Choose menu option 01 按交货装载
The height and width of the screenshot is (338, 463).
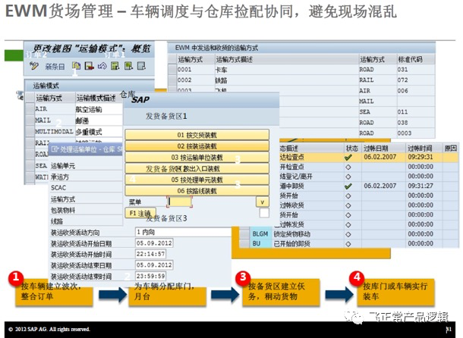click(197, 135)
